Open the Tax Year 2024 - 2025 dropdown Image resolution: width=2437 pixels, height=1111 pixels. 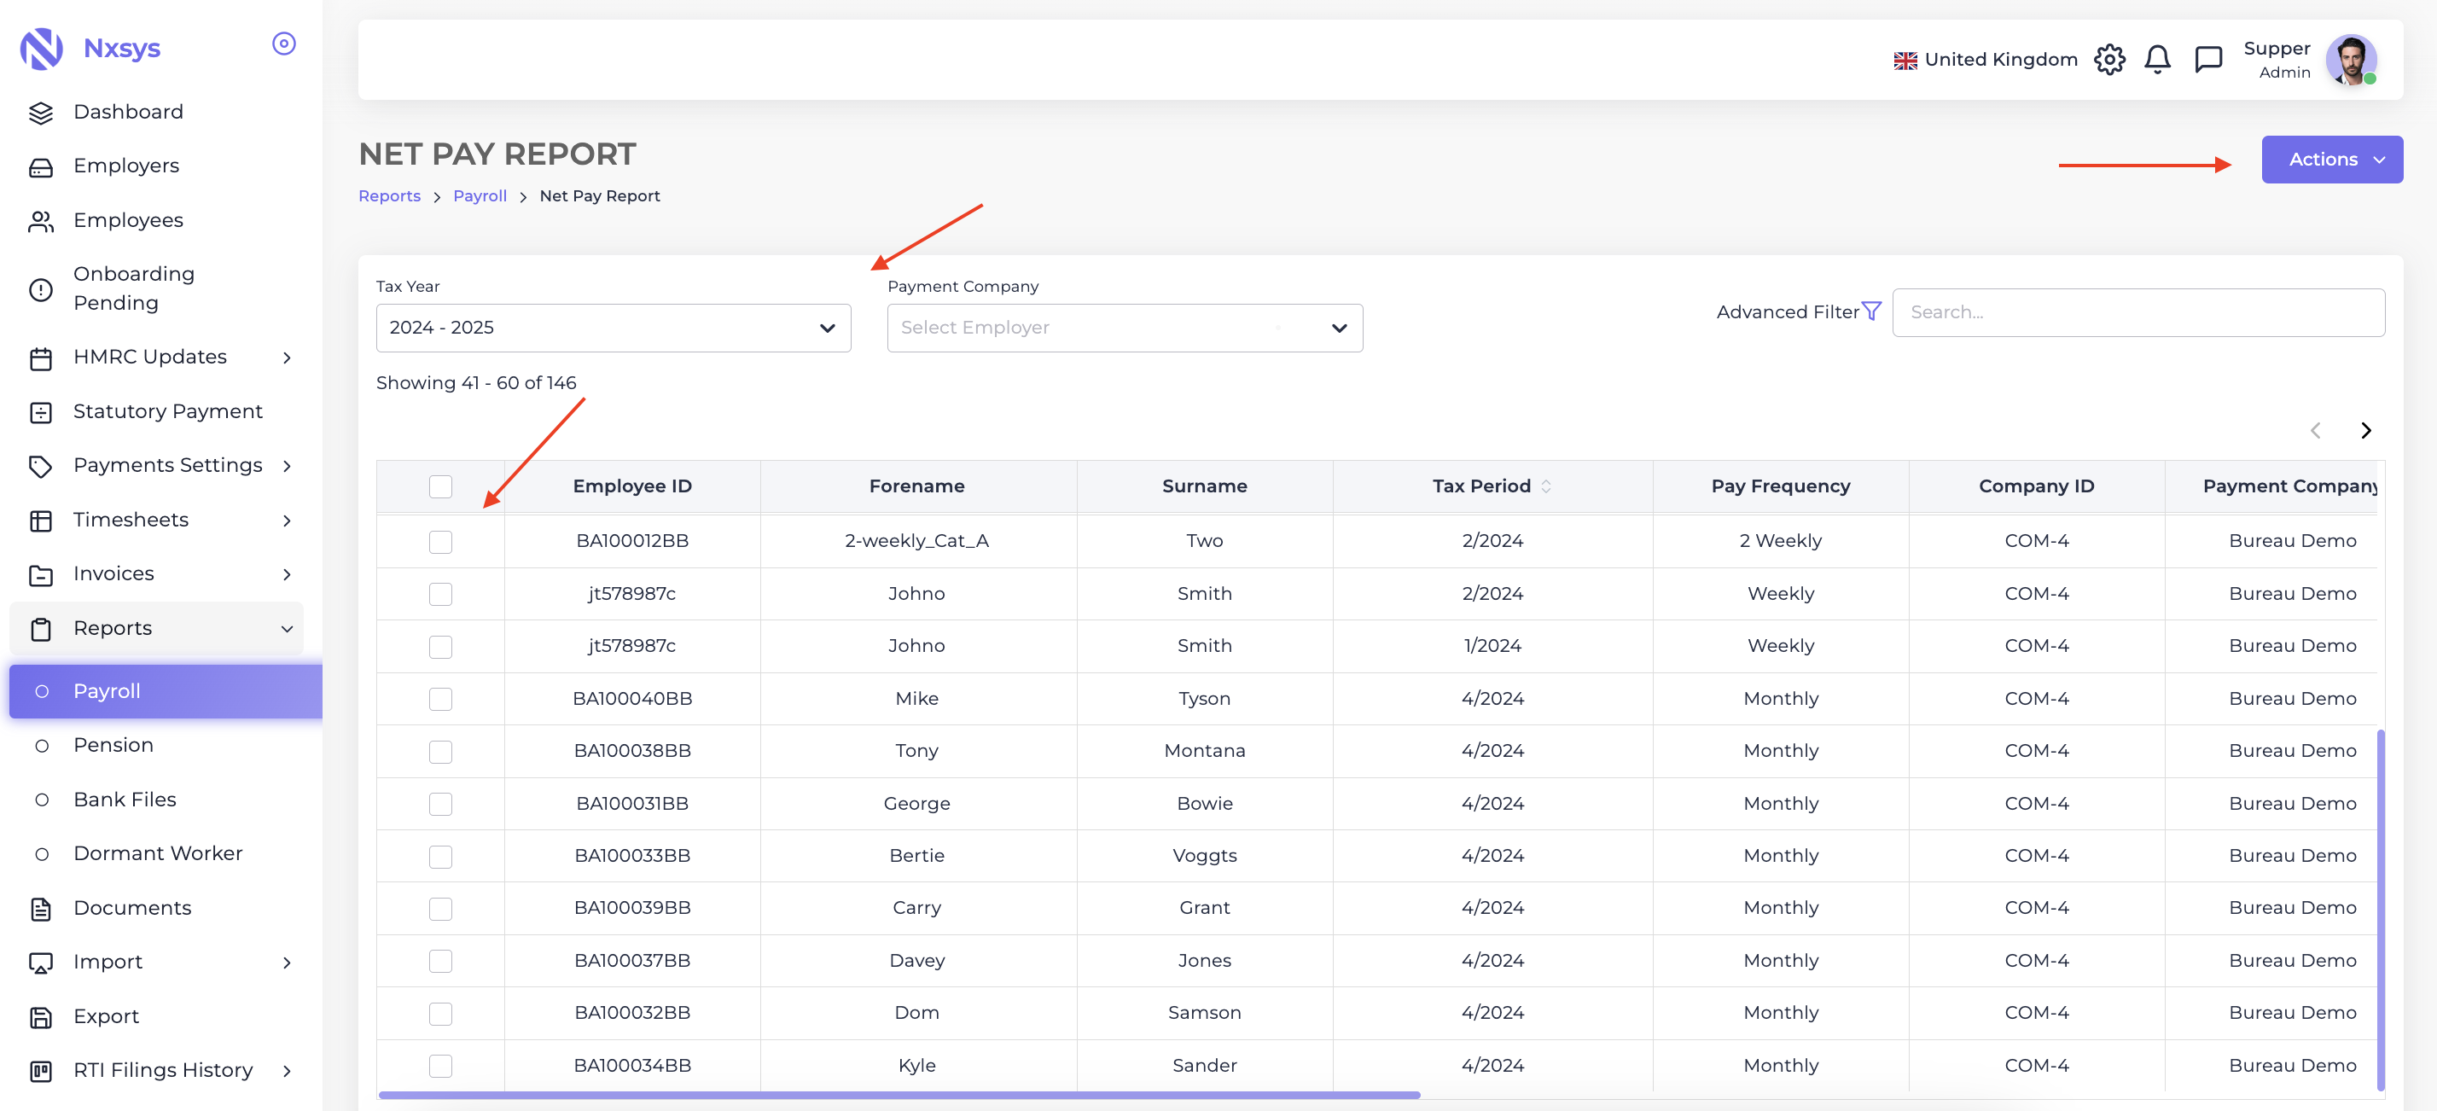coord(613,328)
